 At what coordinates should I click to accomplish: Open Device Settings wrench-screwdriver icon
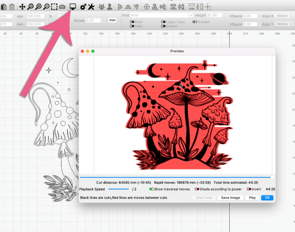point(91,7)
